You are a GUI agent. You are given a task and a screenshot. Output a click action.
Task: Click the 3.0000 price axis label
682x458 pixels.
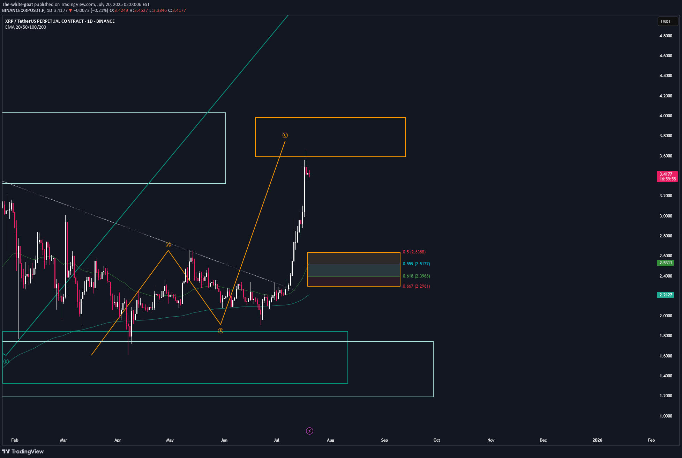[666, 216]
